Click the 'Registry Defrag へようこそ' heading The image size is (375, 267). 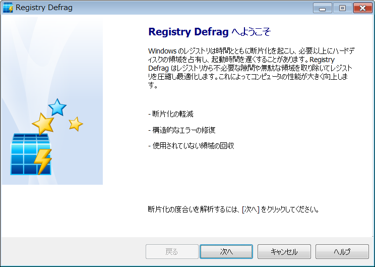[210, 32]
